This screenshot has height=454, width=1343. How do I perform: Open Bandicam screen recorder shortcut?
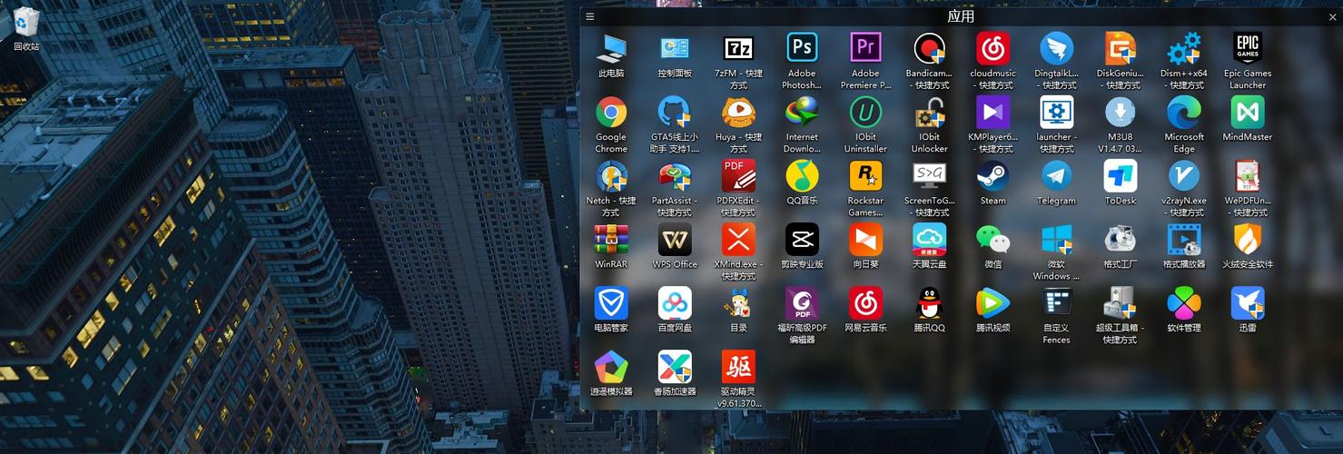click(929, 48)
